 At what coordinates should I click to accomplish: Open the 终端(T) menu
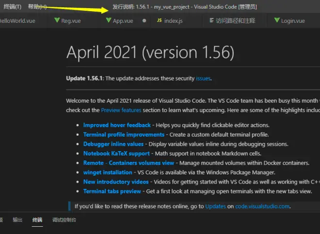(13, 7)
